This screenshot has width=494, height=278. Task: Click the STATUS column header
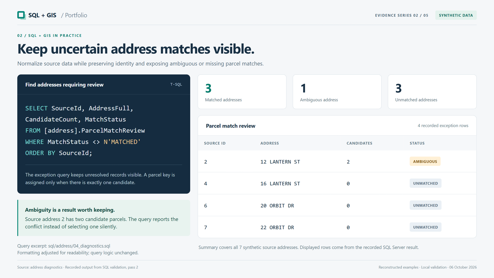click(417, 143)
